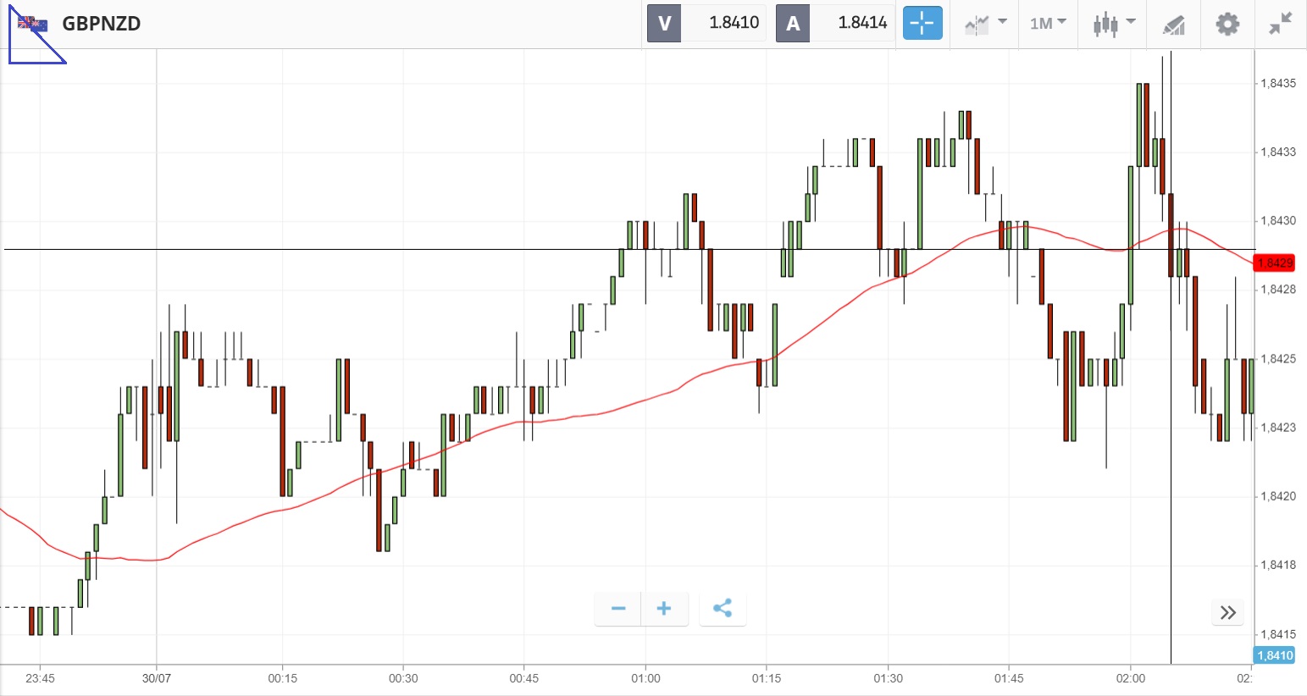This screenshot has height=696, width=1307.
Task: Click the red 1,8429 price label
Action: [1275, 262]
